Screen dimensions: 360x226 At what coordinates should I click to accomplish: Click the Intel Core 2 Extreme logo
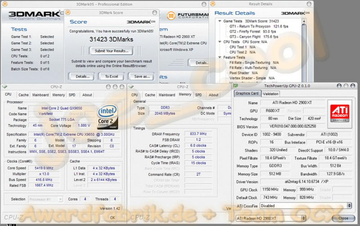107,117
